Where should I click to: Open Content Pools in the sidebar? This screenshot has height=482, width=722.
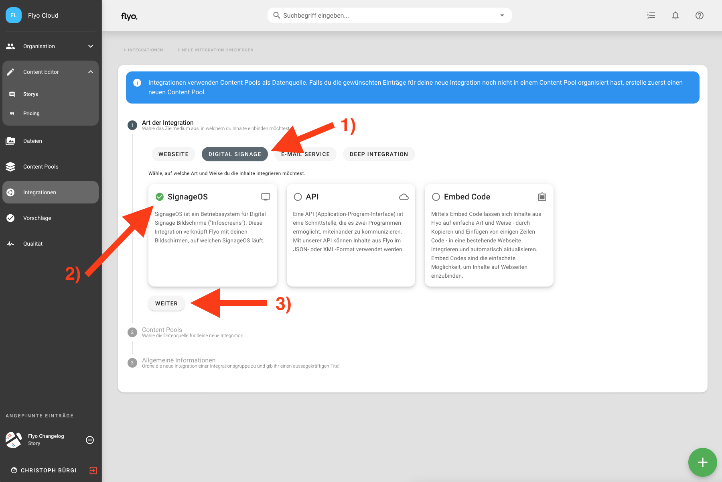click(x=51, y=167)
